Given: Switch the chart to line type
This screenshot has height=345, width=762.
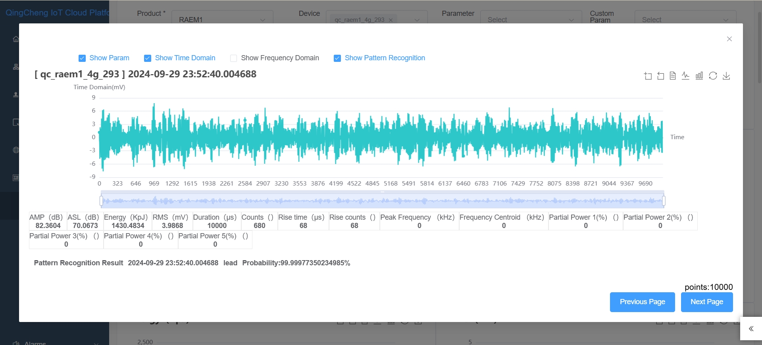Looking at the screenshot, I should pos(685,76).
